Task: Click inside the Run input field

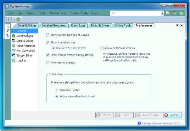Action: (x=136, y=13)
